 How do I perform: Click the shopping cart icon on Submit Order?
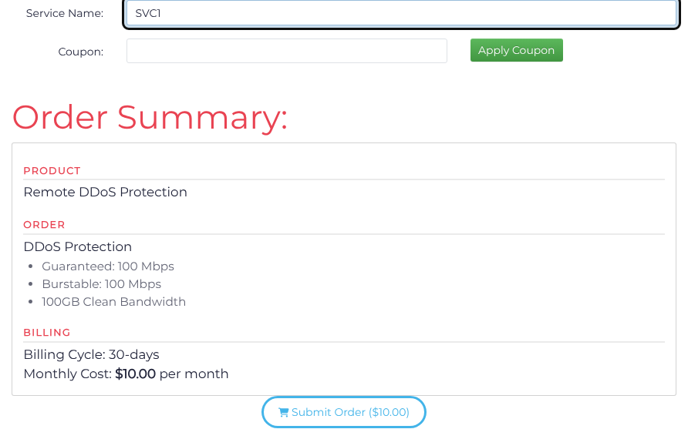pyautogui.click(x=283, y=412)
